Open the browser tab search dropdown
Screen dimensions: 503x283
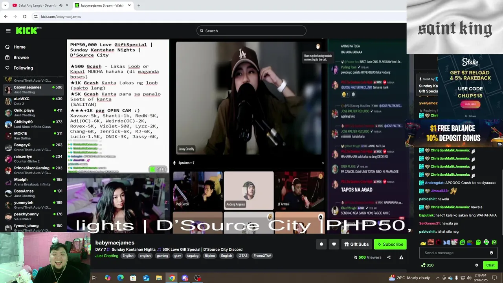click(5, 5)
